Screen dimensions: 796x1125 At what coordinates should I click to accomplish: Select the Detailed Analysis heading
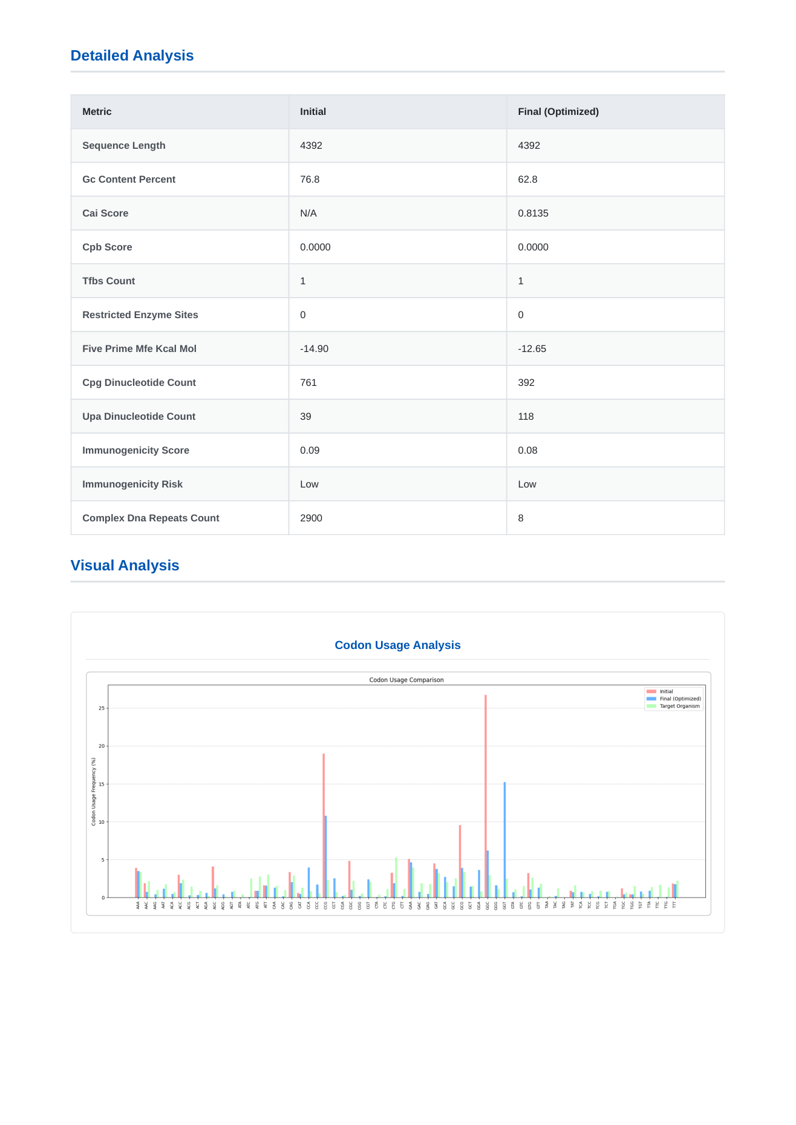132,56
